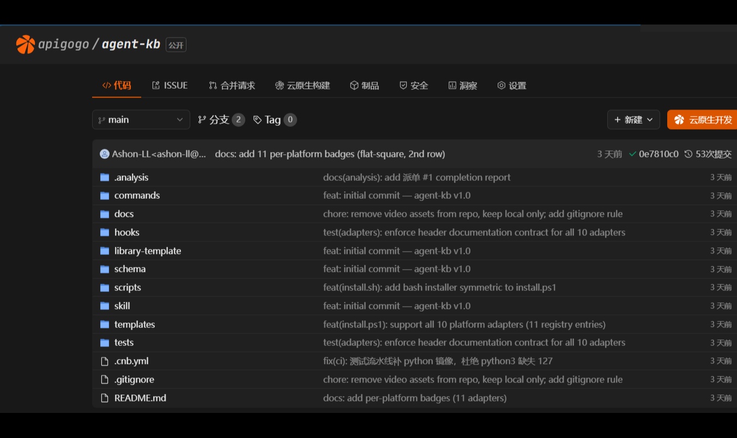737x438 pixels.
Task: Open the schema folder icon
Action: 105,269
